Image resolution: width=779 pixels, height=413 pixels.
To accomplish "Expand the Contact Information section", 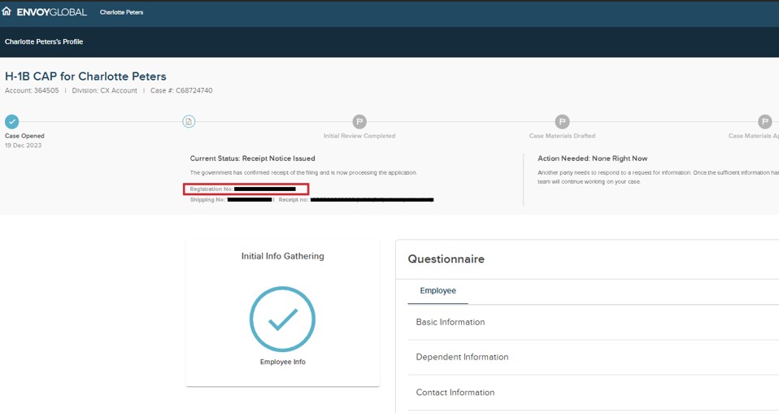I will [x=455, y=393].
